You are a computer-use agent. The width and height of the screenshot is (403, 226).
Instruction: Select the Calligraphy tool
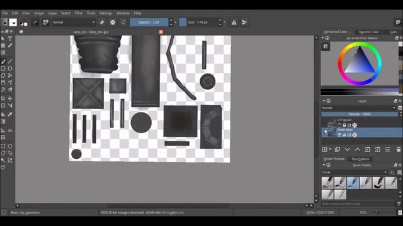point(10,46)
